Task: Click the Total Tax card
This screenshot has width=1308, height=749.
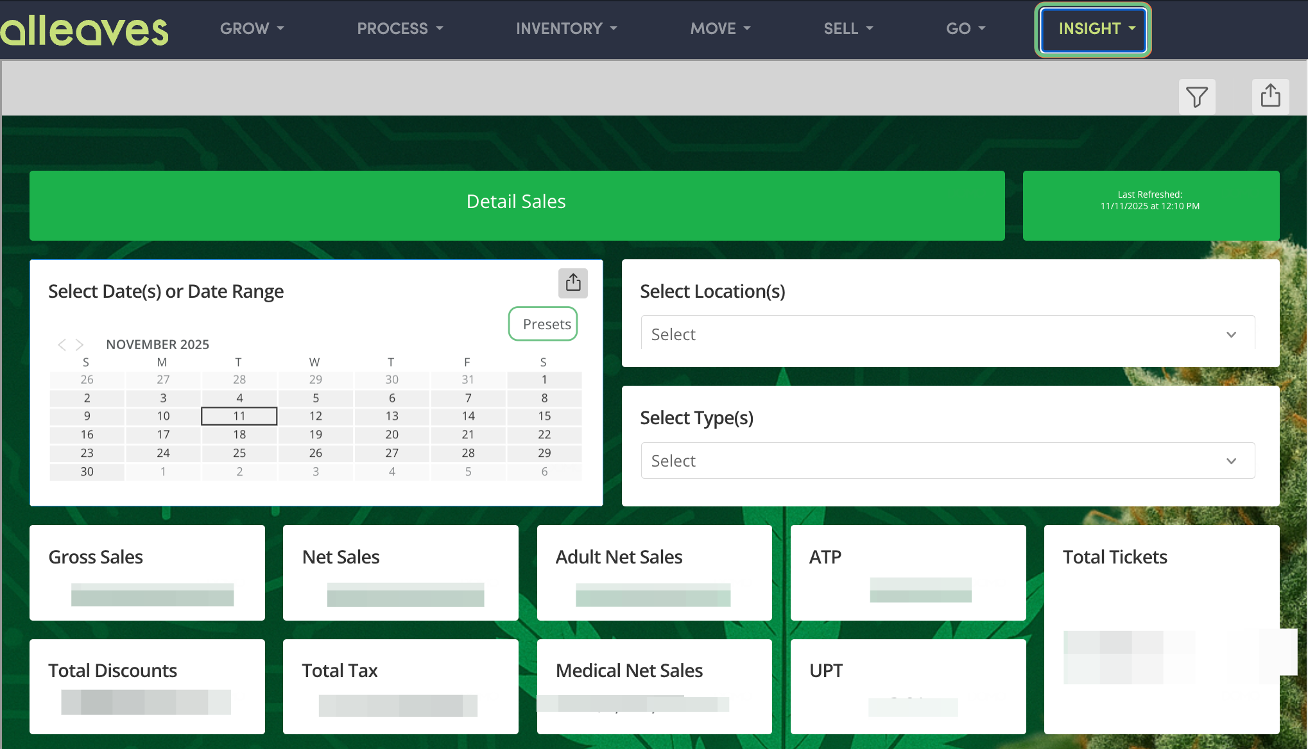Action: coord(400,687)
